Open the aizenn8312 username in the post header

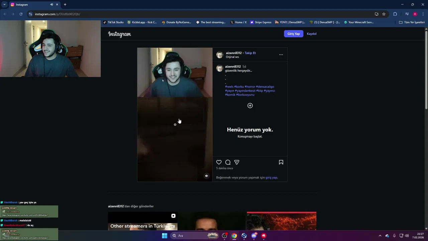(x=234, y=53)
